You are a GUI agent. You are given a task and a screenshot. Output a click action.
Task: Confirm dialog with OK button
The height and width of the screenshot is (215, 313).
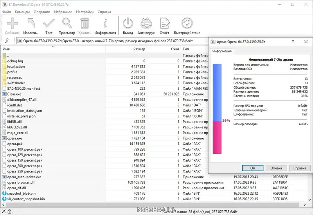[252, 168]
